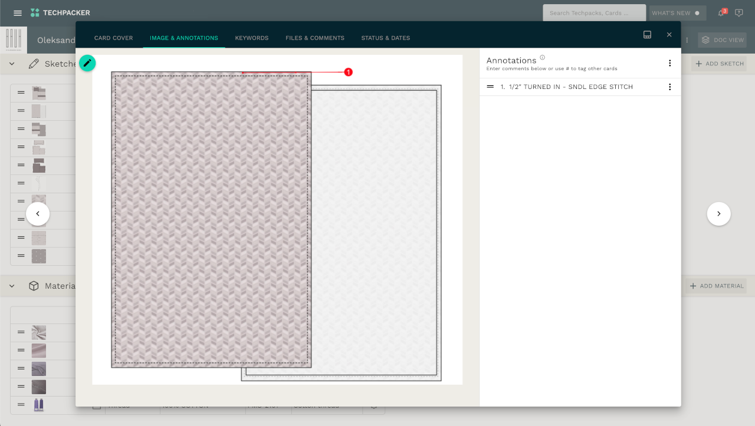Grab the first sketch row drag handle

(x=21, y=93)
